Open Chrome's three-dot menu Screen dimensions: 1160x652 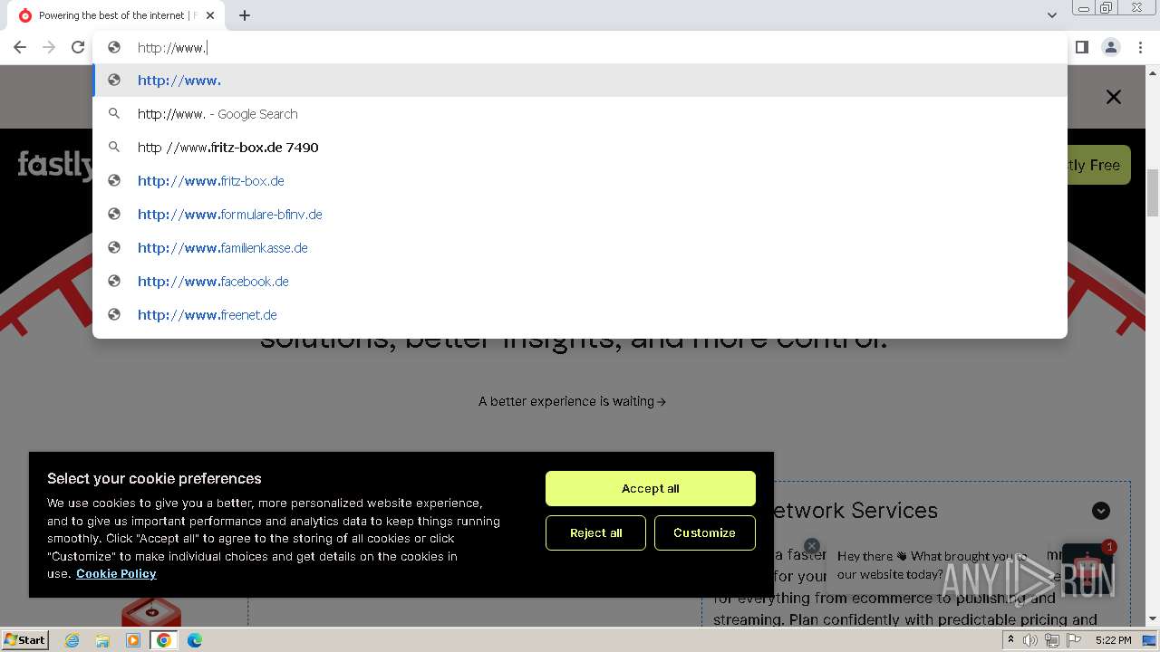[1140, 47]
